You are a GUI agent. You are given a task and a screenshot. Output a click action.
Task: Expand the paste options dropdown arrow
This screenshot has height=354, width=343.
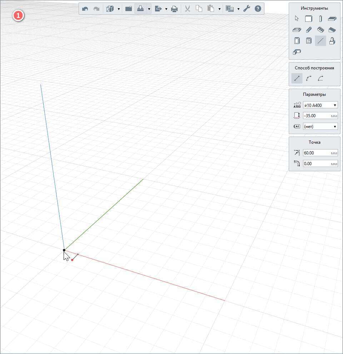pos(219,9)
